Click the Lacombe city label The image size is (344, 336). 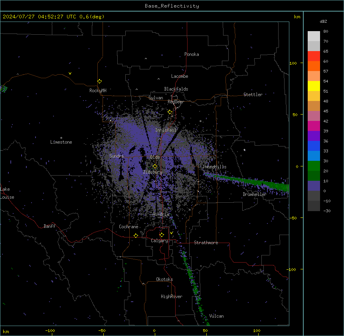coord(180,76)
